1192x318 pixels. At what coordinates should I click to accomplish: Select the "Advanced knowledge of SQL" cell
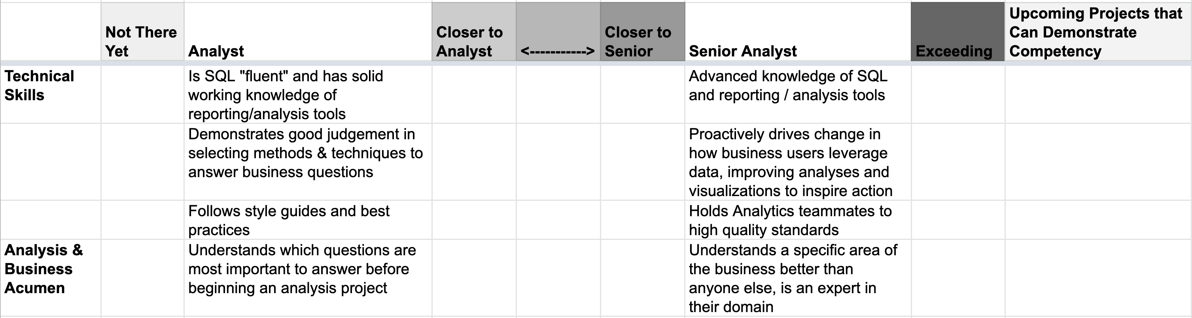(797, 94)
